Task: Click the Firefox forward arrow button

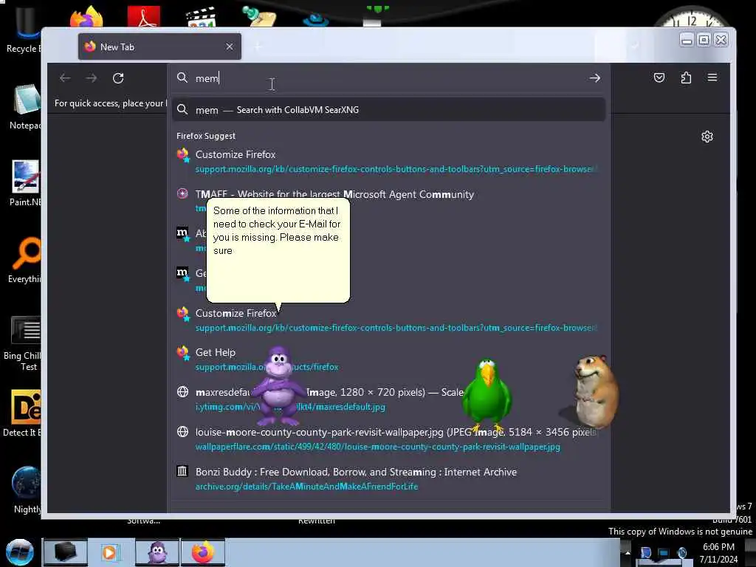Action: pyautogui.click(x=91, y=78)
